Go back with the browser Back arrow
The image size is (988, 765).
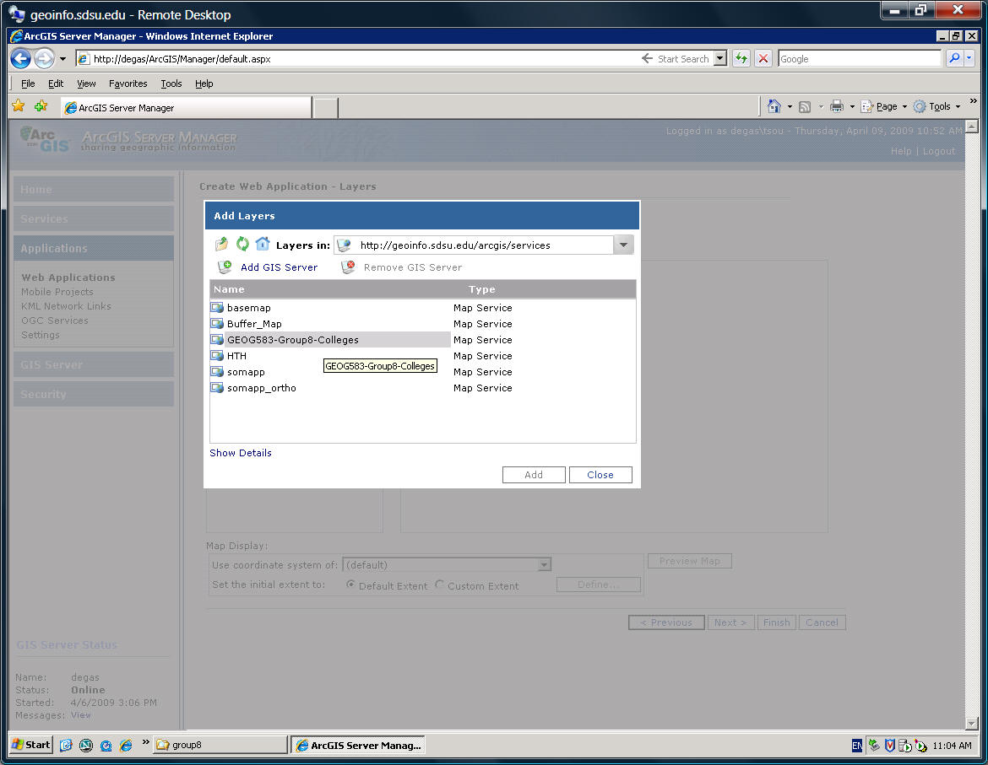click(x=21, y=58)
